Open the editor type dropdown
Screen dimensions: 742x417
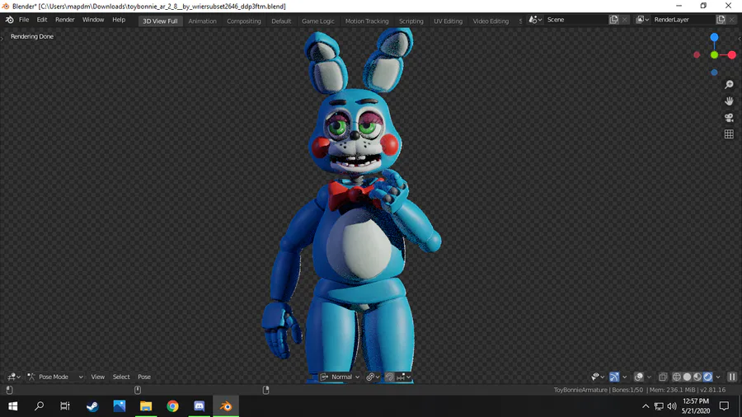(14, 377)
